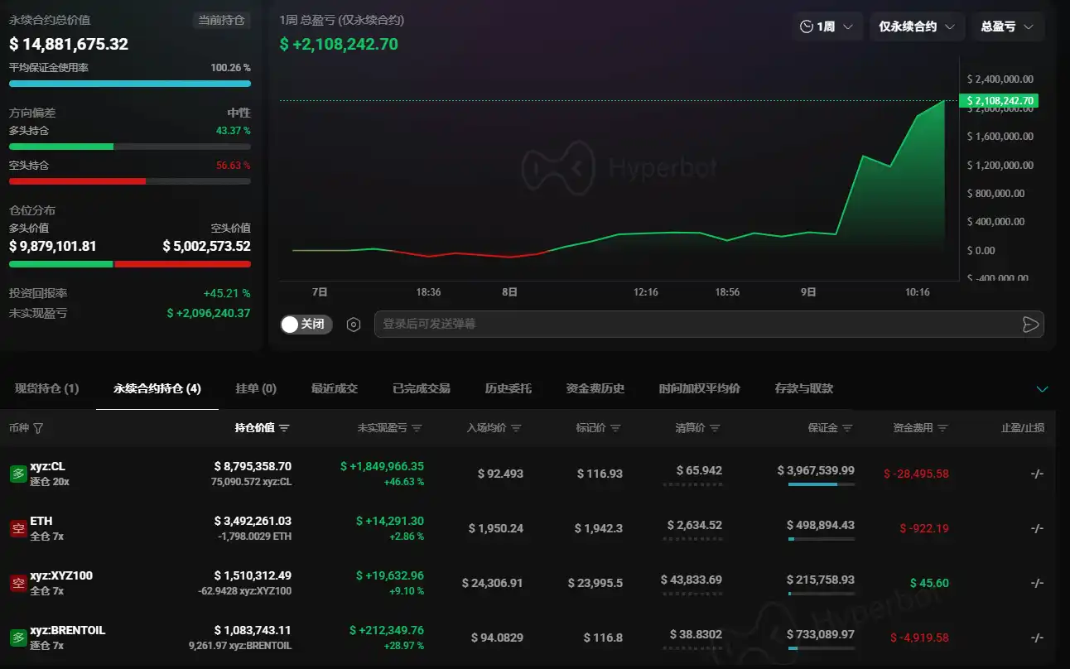1070x669 pixels.
Task: Toggle the 关闭 danmaku switch
Action: [x=306, y=325]
